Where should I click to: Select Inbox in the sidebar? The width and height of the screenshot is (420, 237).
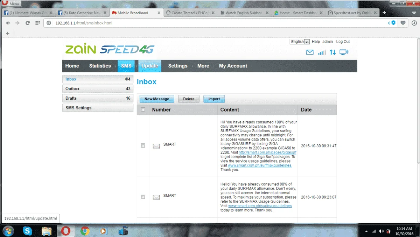(98, 79)
